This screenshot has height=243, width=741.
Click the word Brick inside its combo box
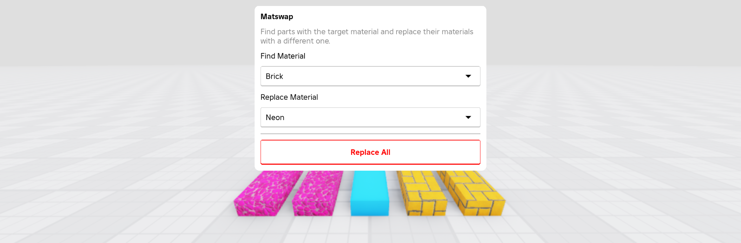274,76
